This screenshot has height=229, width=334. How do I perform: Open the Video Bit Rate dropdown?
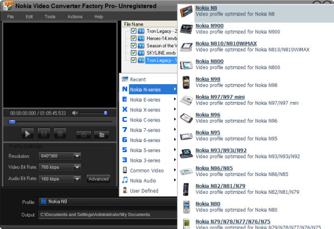pos(77,167)
